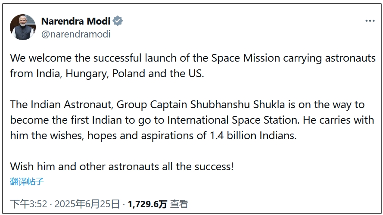Click the text "Hungary, Poland and the US"
This screenshot has height=215, width=383.
point(134,73)
